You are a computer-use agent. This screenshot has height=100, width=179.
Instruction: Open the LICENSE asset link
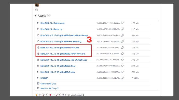pos(44,78)
